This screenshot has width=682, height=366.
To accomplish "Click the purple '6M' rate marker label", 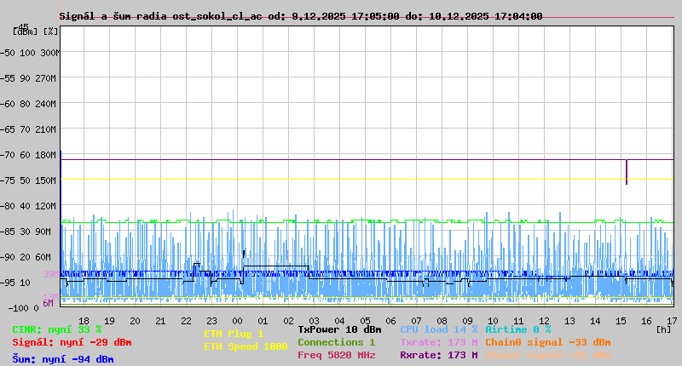I will (x=48, y=303).
